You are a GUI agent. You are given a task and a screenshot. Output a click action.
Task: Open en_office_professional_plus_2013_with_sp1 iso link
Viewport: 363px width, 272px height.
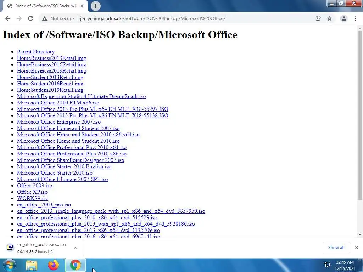[x=106, y=224]
